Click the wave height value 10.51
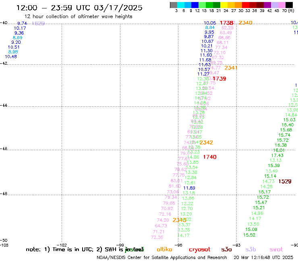Image resolution: width=298 pixels, height=261 pixels. tap(14, 47)
